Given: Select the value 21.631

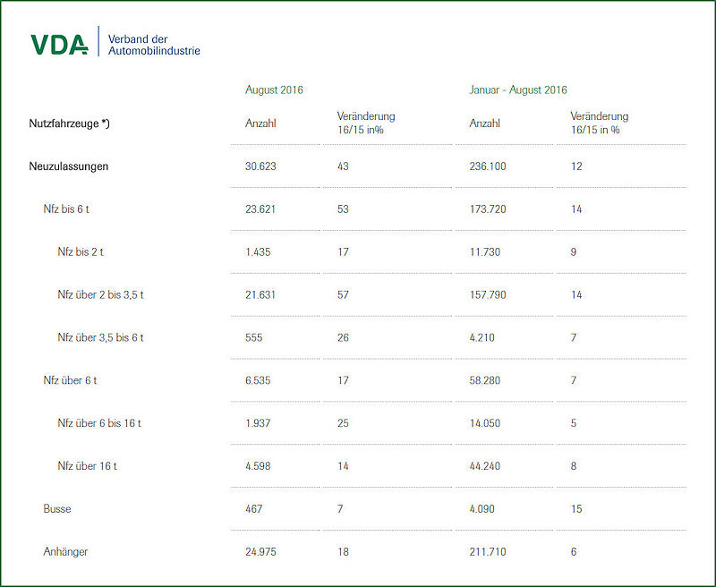Looking at the screenshot, I should pos(260,295).
